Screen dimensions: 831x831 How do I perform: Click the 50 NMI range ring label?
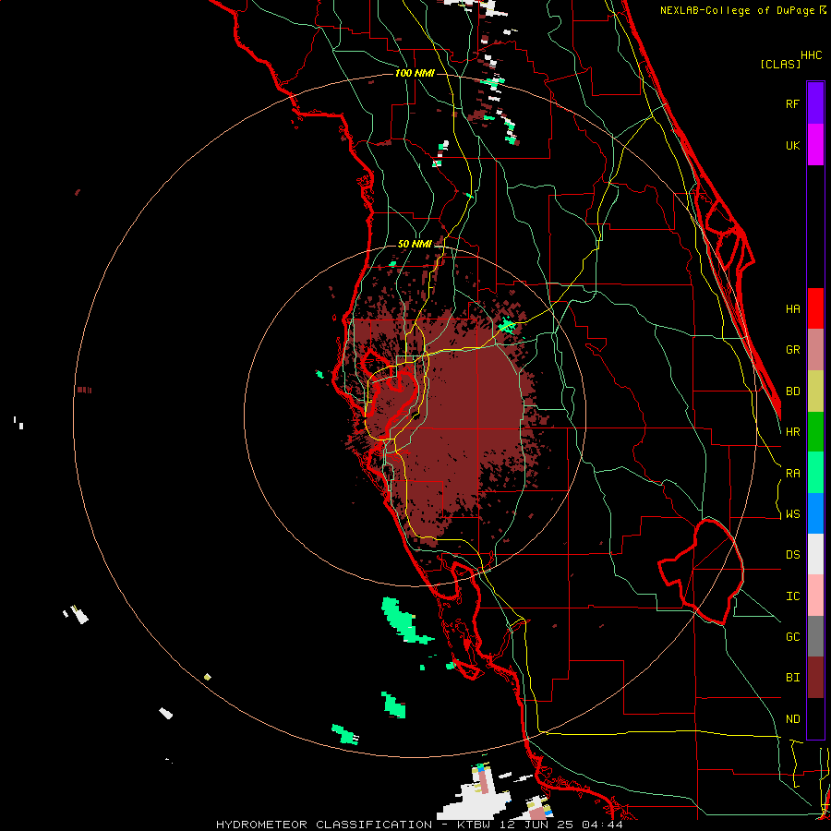pyautogui.click(x=415, y=244)
